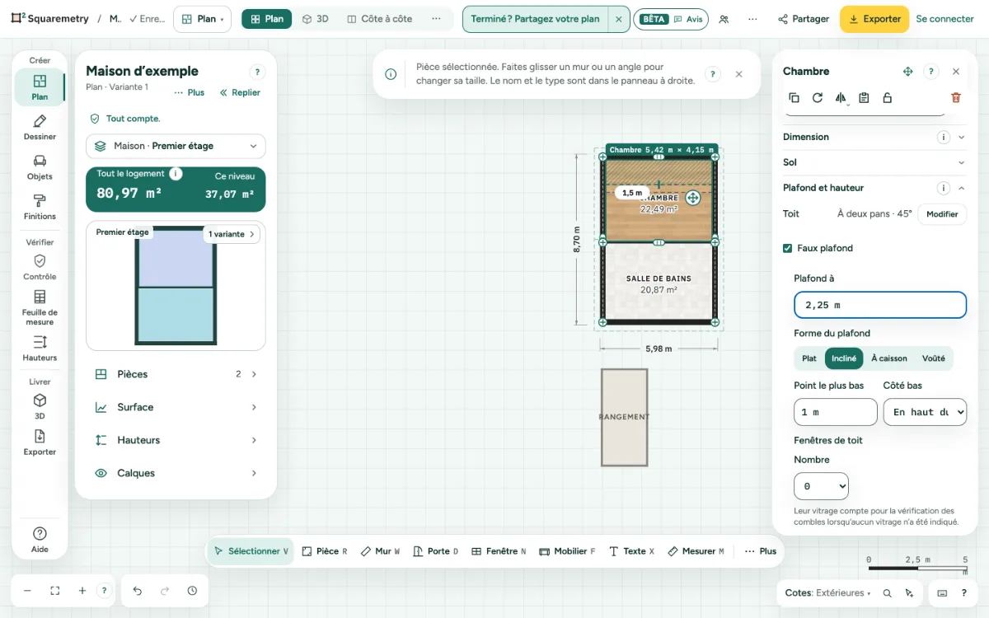Open Feuille de mesure
This screenshot has height=618, width=989.
[40, 307]
